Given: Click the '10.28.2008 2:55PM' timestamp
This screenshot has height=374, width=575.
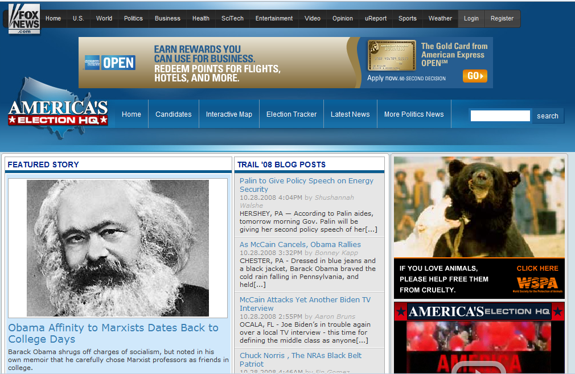Looking at the screenshot, I should (271, 317).
